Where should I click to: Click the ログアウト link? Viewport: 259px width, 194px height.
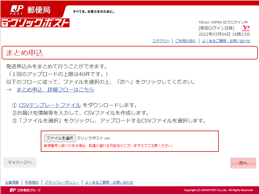[161, 41]
